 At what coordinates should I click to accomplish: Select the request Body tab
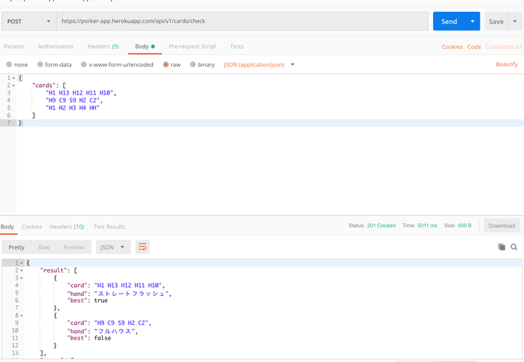coord(145,47)
